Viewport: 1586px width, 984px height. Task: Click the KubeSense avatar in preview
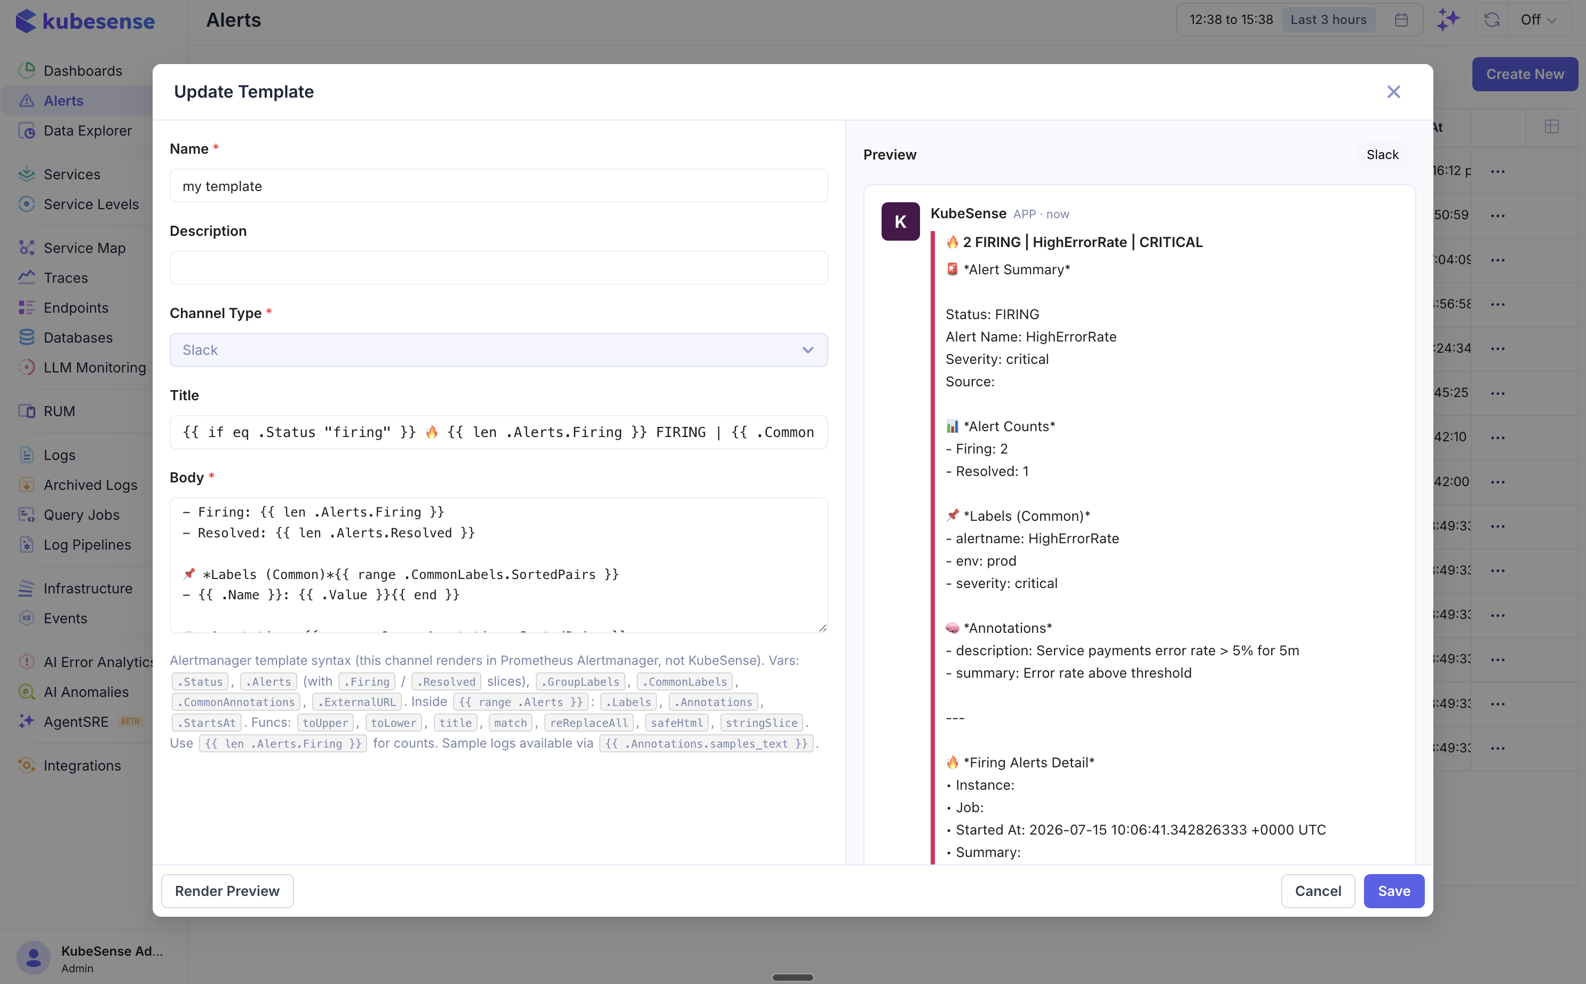coord(900,221)
